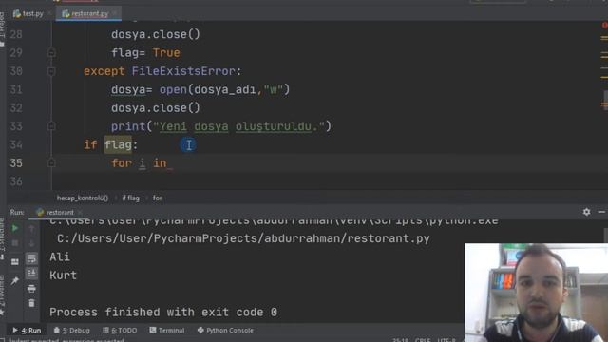Hide the Run tool window with dash icon
This screenshot has height=342, width=608.
[x=601, y=212]
